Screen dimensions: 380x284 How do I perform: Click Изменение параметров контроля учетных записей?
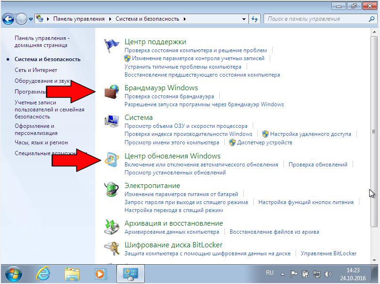coord(198,58)
